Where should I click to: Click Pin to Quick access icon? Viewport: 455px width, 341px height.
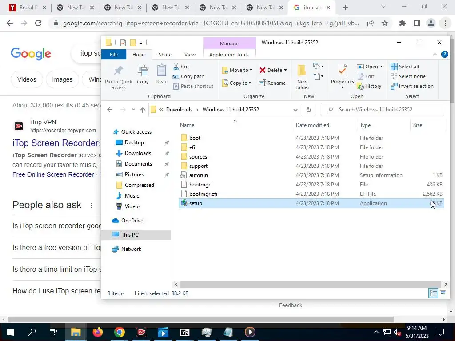pyautogui.click(x=118, y=77)
